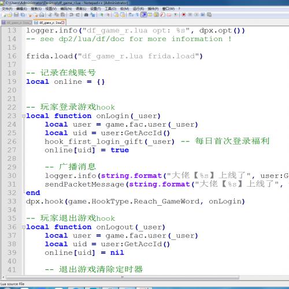Click the Open file folder icon
This screenshot has width=289, height=289.
click(10, 14)
